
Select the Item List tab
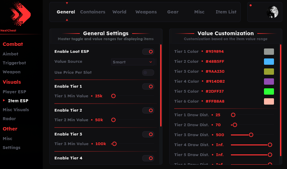tap(226, 12)
